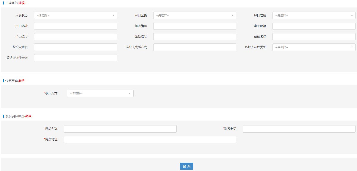Focus the 网点名称 input field
Screen dimensions: 357x171
coord(120,129)
